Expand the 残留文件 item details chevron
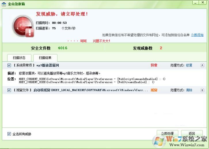209x149 pixels. [x=202, y=90]
